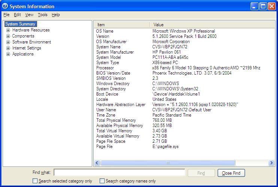278x187 pixels.
Task: Expand the Applications node
Action: tap(8, 54)
